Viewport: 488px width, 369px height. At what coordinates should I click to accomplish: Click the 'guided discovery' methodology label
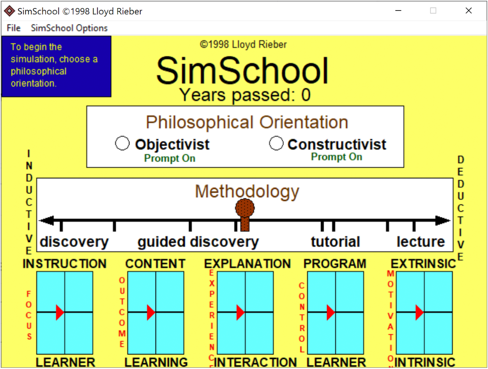[198, 242]
